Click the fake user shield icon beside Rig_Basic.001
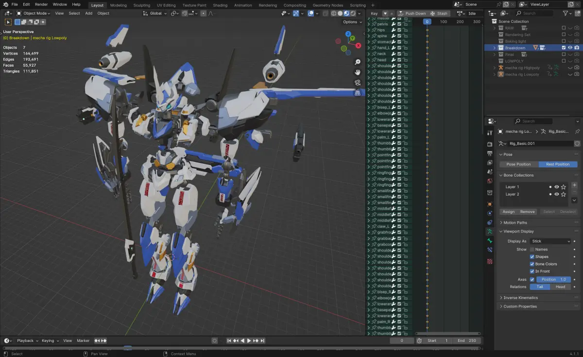The height and width of the screenshot is (357, 583). (x=577, y=143)
